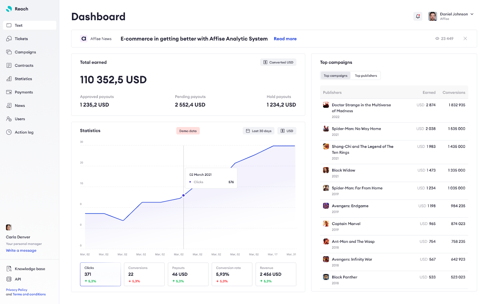Click Read more on Affise News

click(285, 39)
